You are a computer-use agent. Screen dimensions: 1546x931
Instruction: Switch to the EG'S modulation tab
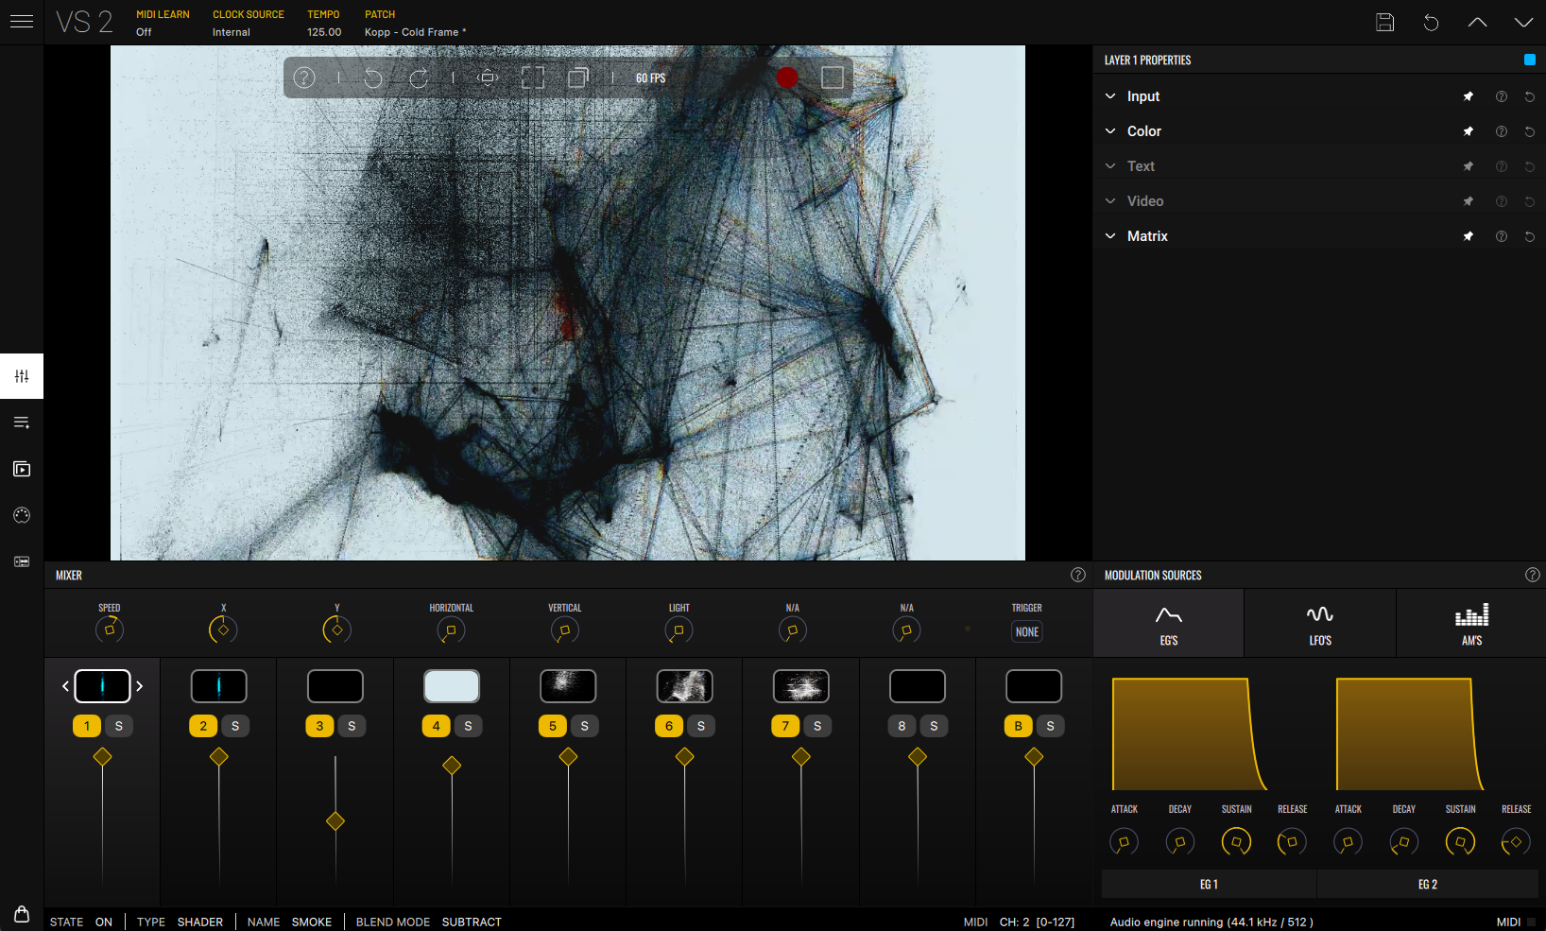click(1169, 624)
